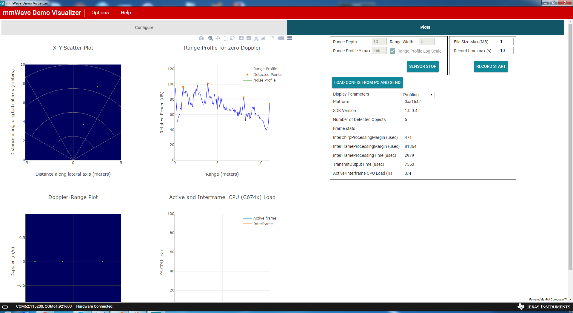Screen dimensions: 573x313
Task: Open the Options menu
Action: click(100, 13)
